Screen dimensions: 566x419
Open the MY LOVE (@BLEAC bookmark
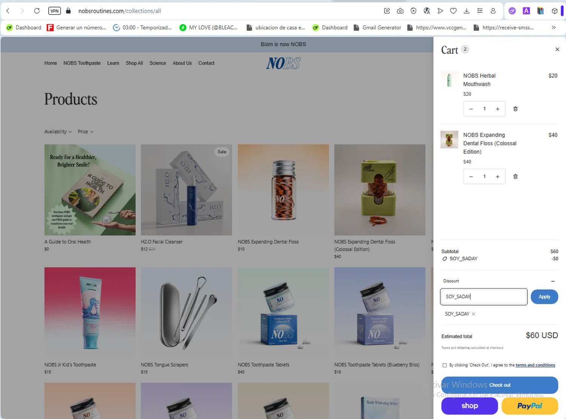click(x=208, y=28)
